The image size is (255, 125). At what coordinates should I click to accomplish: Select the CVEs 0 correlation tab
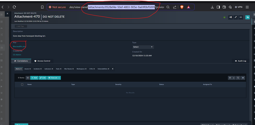click(x=92, y=69)
